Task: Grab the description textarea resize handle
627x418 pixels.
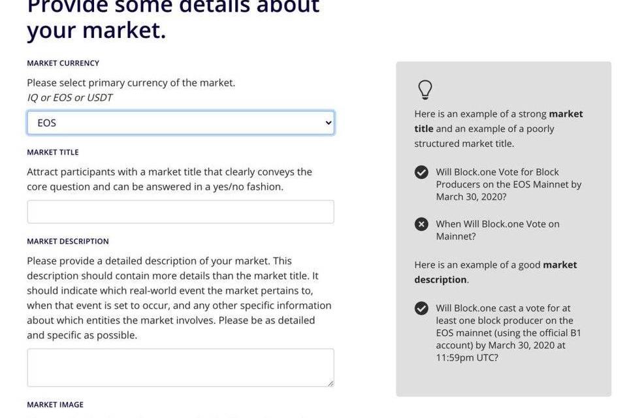Action: (x=330, y=383)
